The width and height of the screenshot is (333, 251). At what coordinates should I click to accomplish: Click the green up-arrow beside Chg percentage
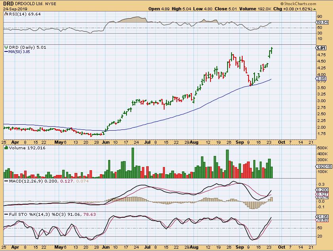pyautogui.click(x=314, y=9)
